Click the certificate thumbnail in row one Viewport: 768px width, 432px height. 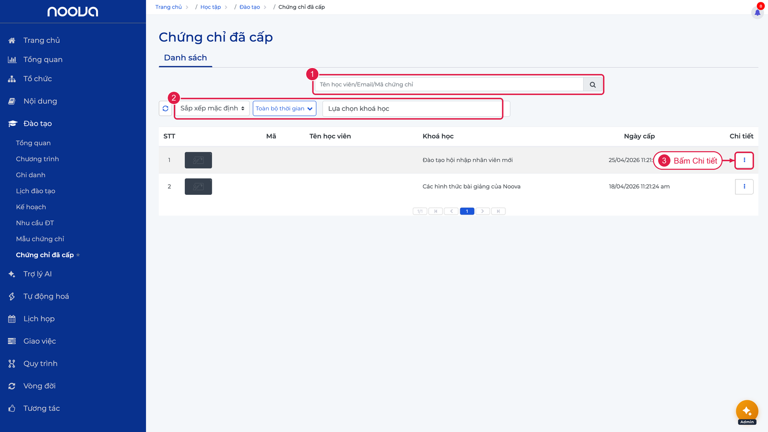point(198,160)
